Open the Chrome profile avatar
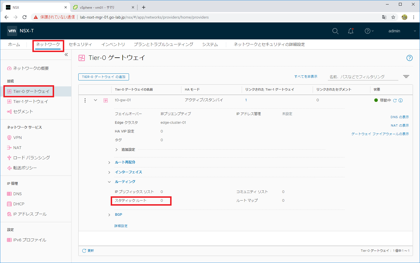 click(405, 17)
